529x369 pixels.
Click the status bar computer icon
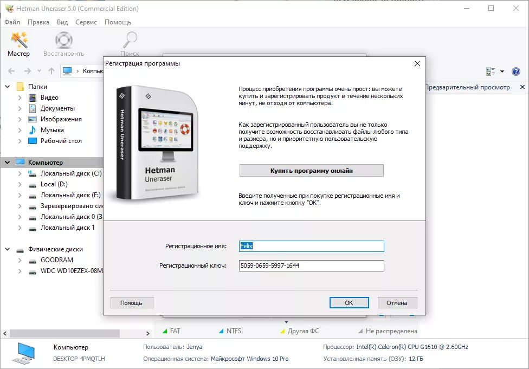pyautogui.click(x=23, y=353)
